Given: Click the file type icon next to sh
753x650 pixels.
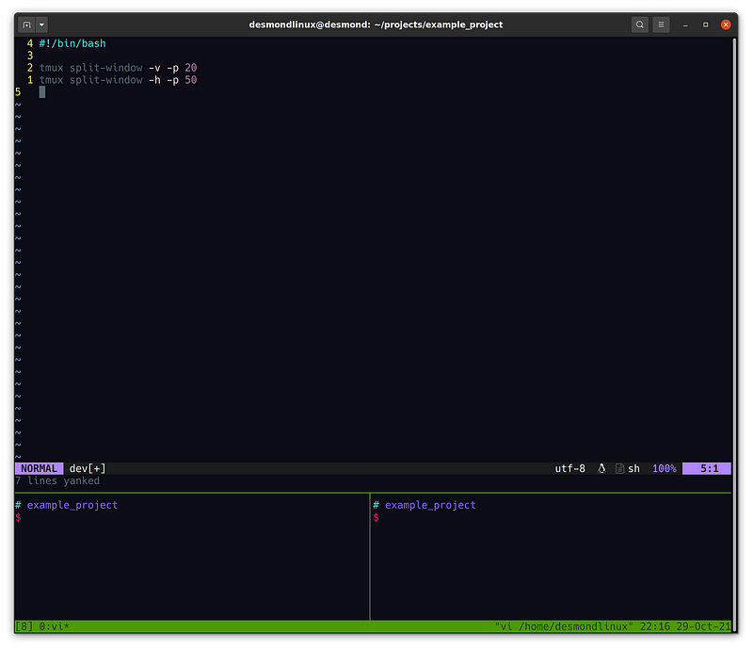Looking at the screenshot, I should 620,468.
